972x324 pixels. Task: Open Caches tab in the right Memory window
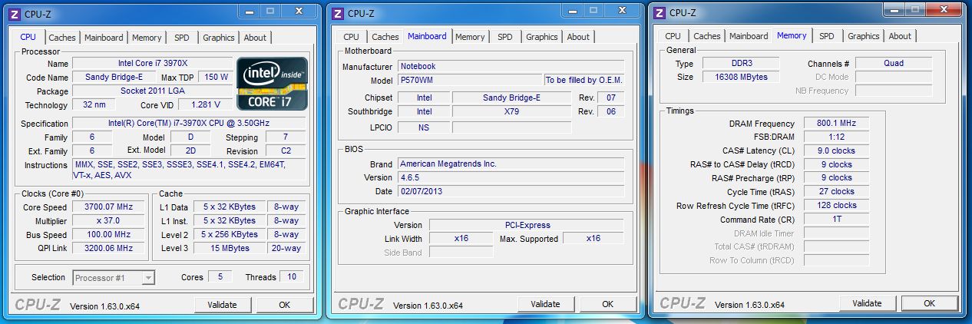pyautogui.click(x=707, y=36)
